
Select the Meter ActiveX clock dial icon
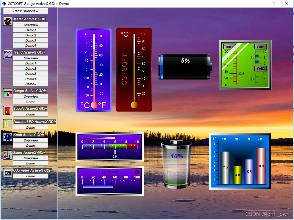(7, 21)
